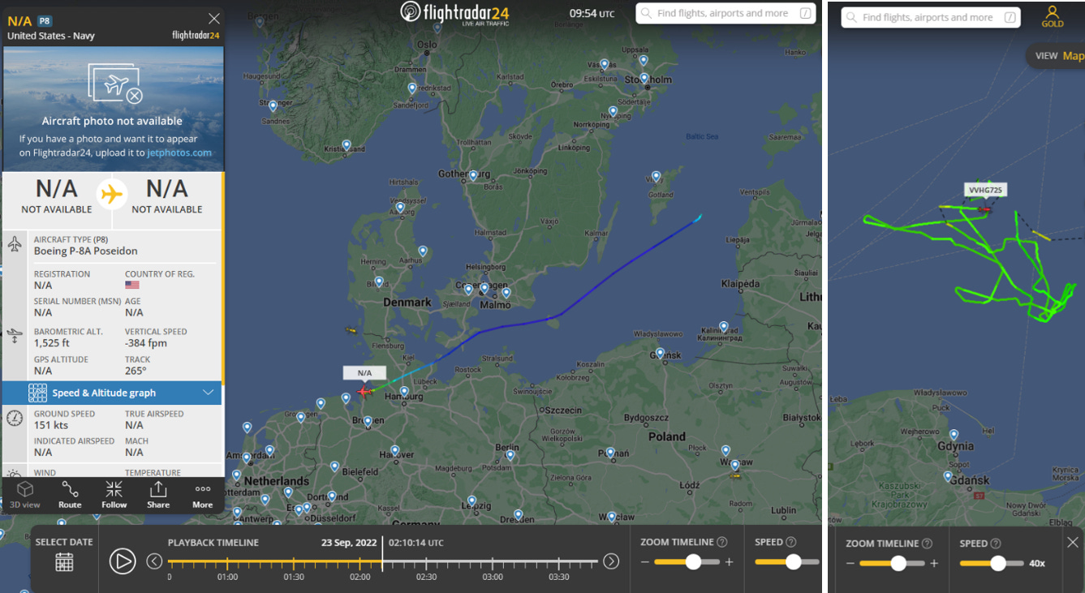This screenshot has height=593, width=1085.
Task: Open jetphotos.com link
Action: coord(179,153)
